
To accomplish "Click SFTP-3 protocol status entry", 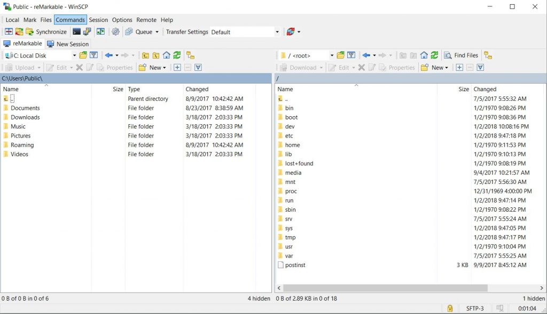I will point(475,309).
